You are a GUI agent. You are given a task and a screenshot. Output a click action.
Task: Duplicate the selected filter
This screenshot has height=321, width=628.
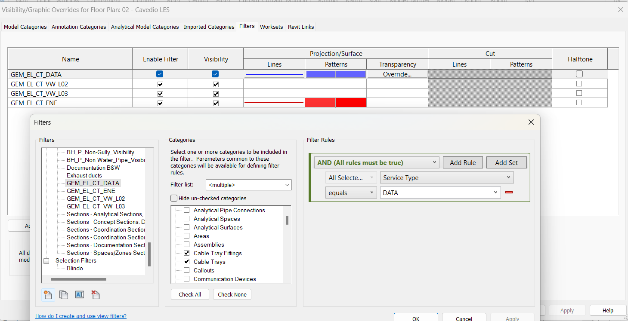(63, 295)
